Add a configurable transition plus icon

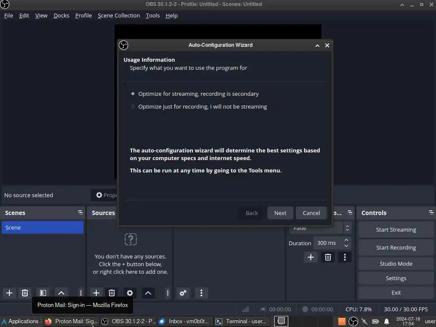(x=310, y=257)
